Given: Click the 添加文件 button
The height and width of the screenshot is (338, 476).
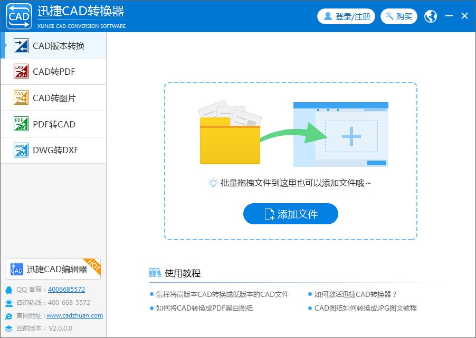Looking at the screenshot, I should click(x=290, y=214).
